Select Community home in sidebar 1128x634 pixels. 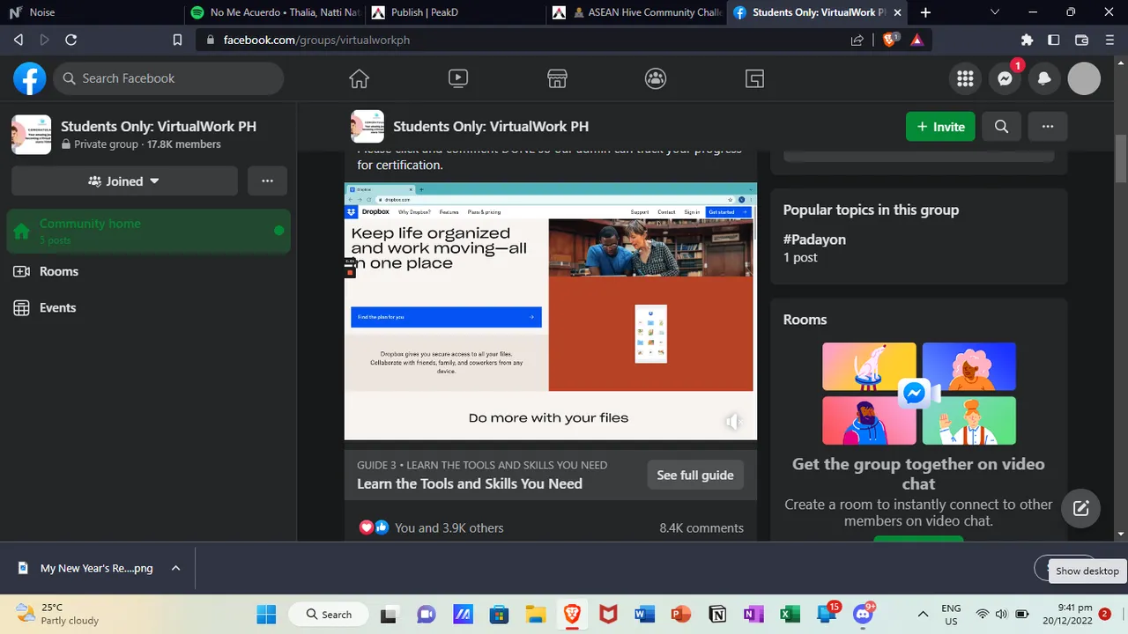pos(148,231)
